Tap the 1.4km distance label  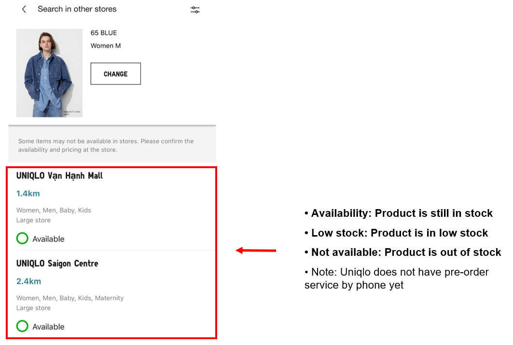point(28,194)
